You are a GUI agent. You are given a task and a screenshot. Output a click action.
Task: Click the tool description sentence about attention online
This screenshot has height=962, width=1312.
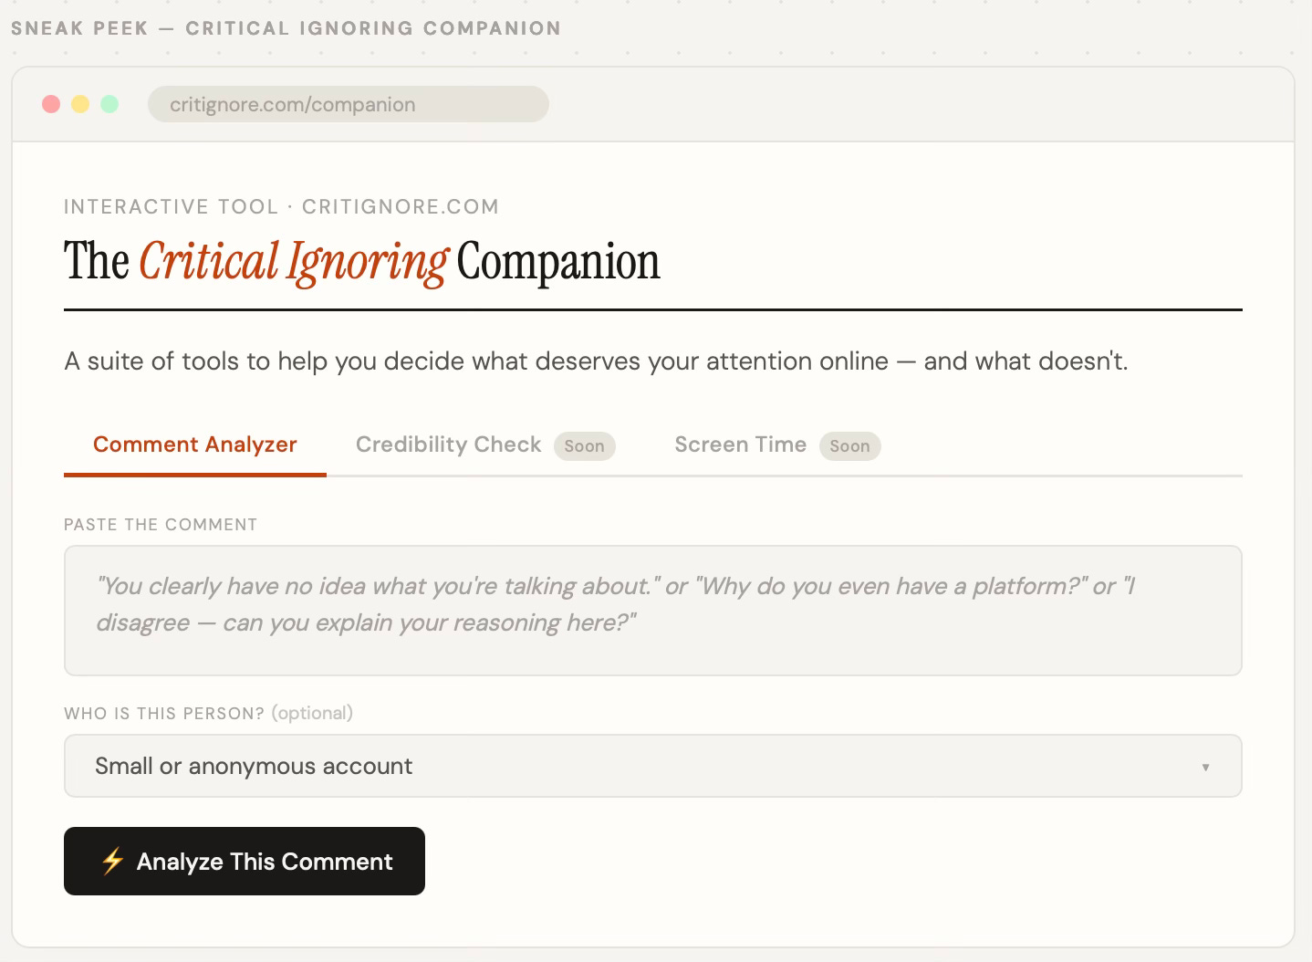tap(596, 361)
